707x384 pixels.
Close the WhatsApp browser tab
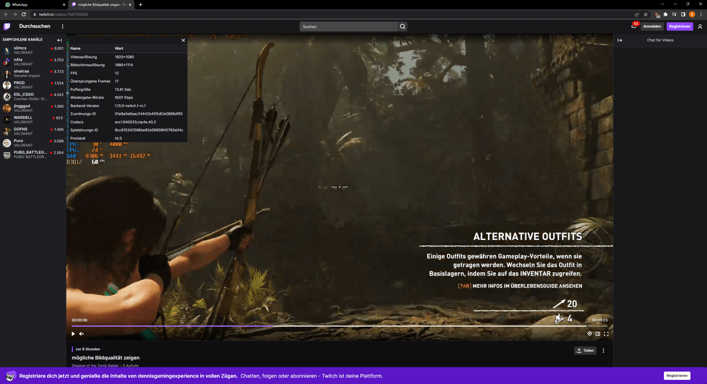click(x=64, y=5)
